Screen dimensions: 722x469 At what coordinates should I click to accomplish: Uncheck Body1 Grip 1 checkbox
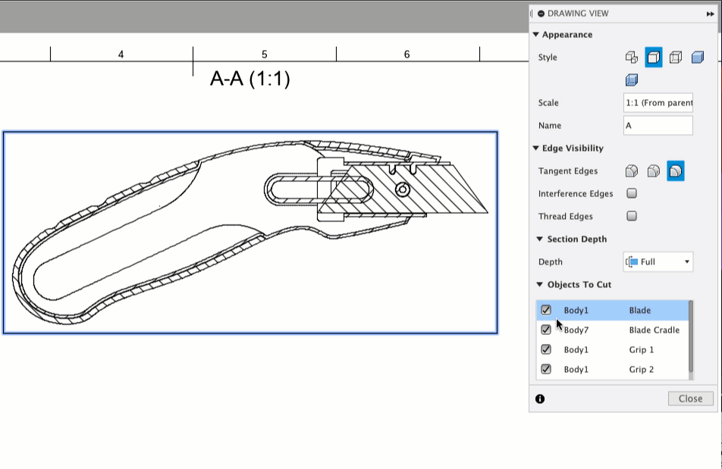click(x=546, y=349)
